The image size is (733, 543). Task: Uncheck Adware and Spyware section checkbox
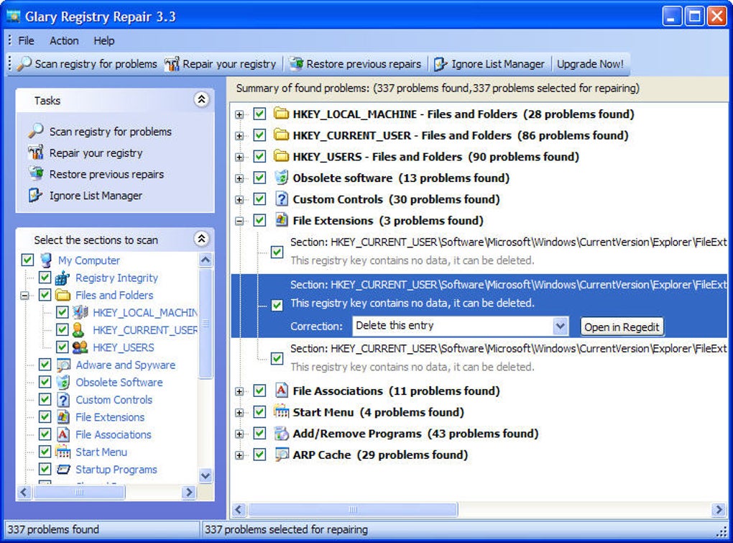(45, 365)
